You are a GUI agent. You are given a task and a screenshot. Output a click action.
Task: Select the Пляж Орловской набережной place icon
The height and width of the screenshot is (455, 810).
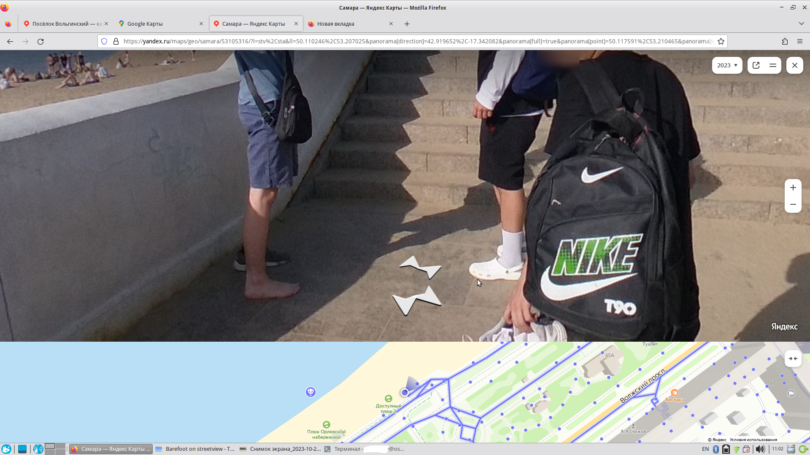(x=326, y=425)
